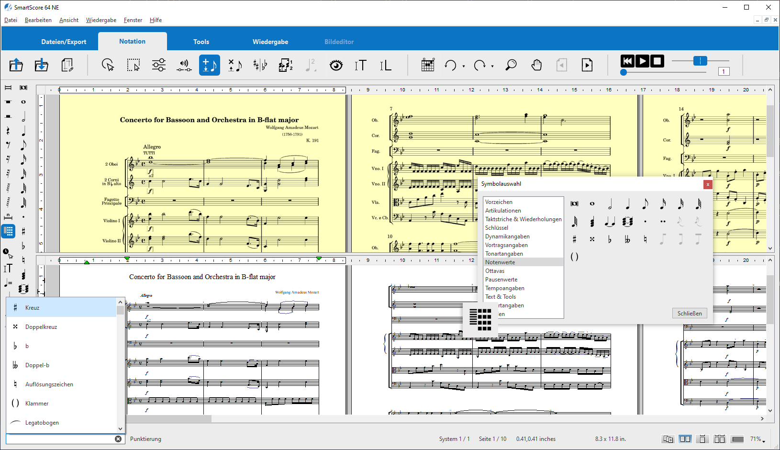Open the redo history dropdown arrow
This screenshot has height=450, width=780.
(x=492, y=66)
